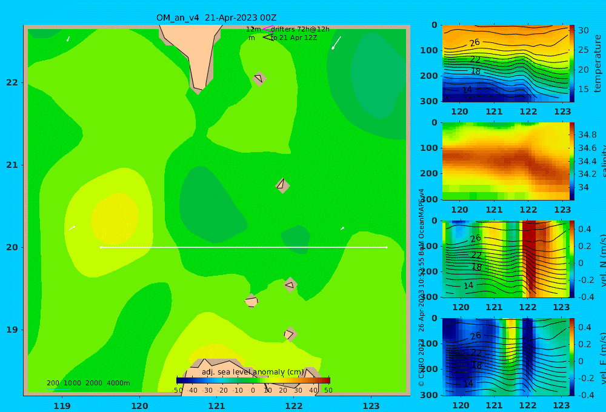Click the 'adj. sea level anomaly (cm)' label
This screenshot has width=606, height=412.
(x=253, y=372)
